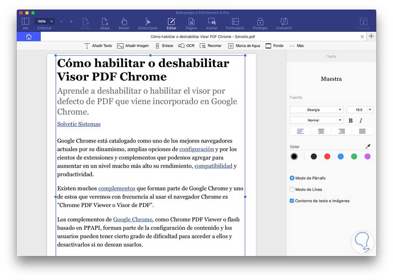Screen dimensions: 393x280
Task: Toggle bold B formatting
Action: [351, 121]
